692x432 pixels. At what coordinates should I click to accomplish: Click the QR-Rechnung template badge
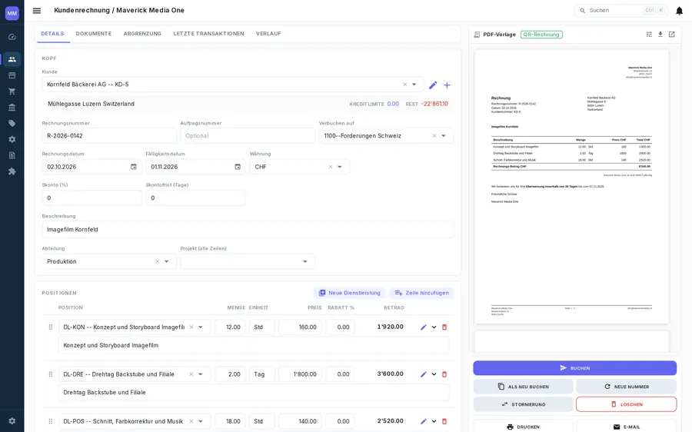tap(541, 35)
